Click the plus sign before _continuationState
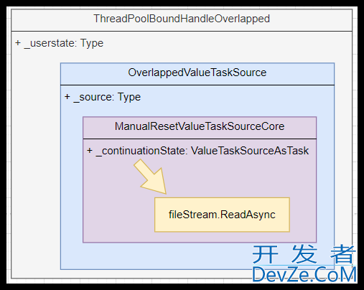This screenshot has height=290, width=364. point(90,151)
